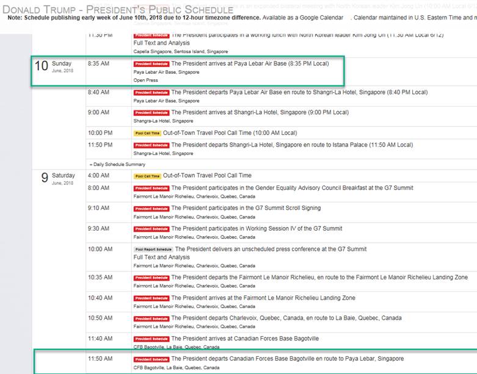Image resolution: width=477 pixels, height=374 pixels.
Task: Click red President Schedule badge at 8:35 AM
Action: tap(151, 63)
